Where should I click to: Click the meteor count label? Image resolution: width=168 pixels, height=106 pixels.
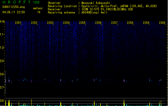38,8
